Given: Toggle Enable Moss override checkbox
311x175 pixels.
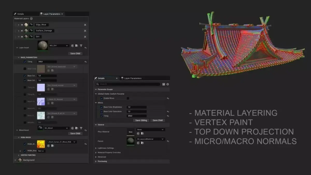Looking at the screenshot, I should pos(102,99).
